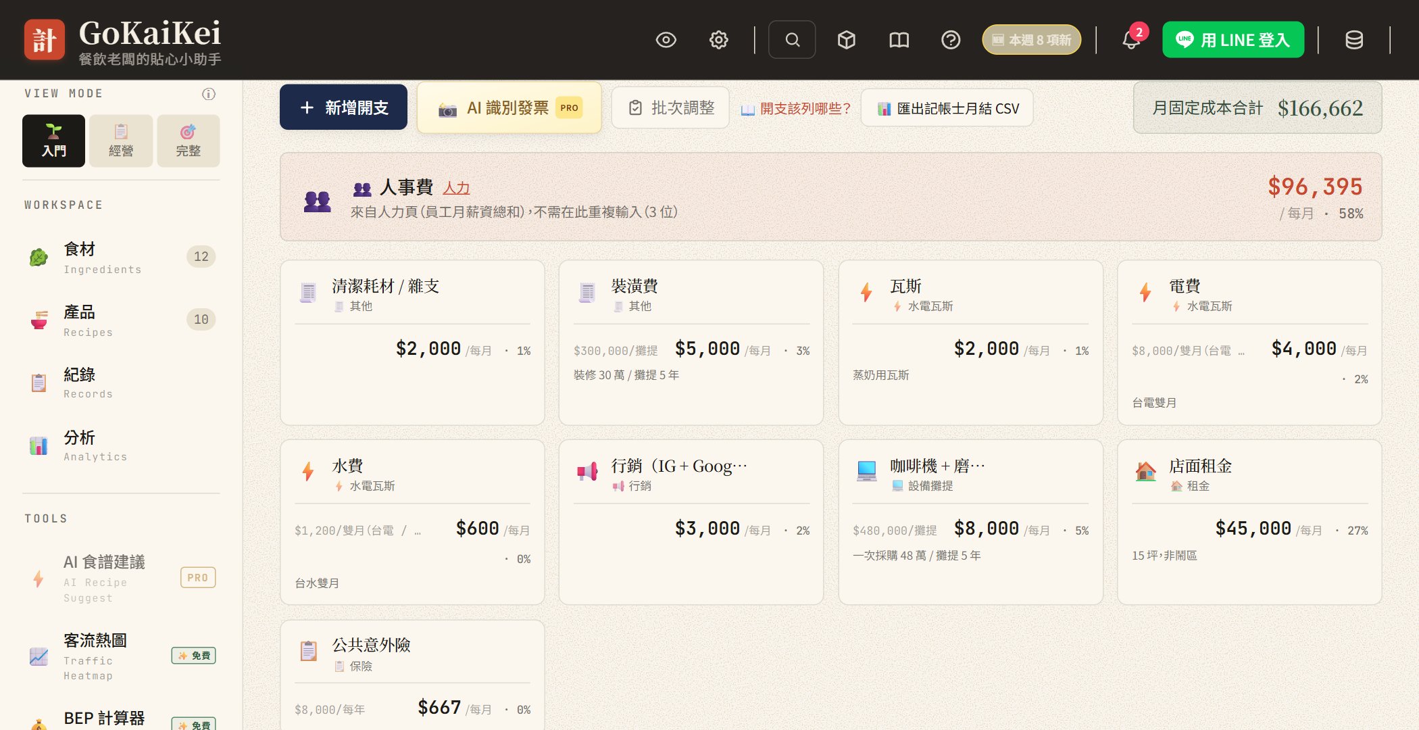The image size is (1419, 730).
Task: Click 裝修 30 萬 / 攤提 5 年 note
Action: click(x=626, y=375)
